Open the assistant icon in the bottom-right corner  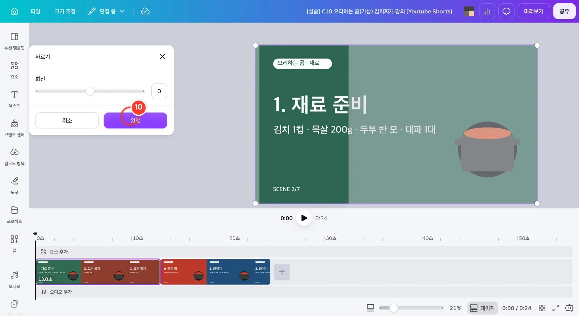[569, 308]
